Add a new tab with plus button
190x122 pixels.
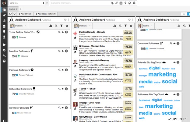click(21, 9)
